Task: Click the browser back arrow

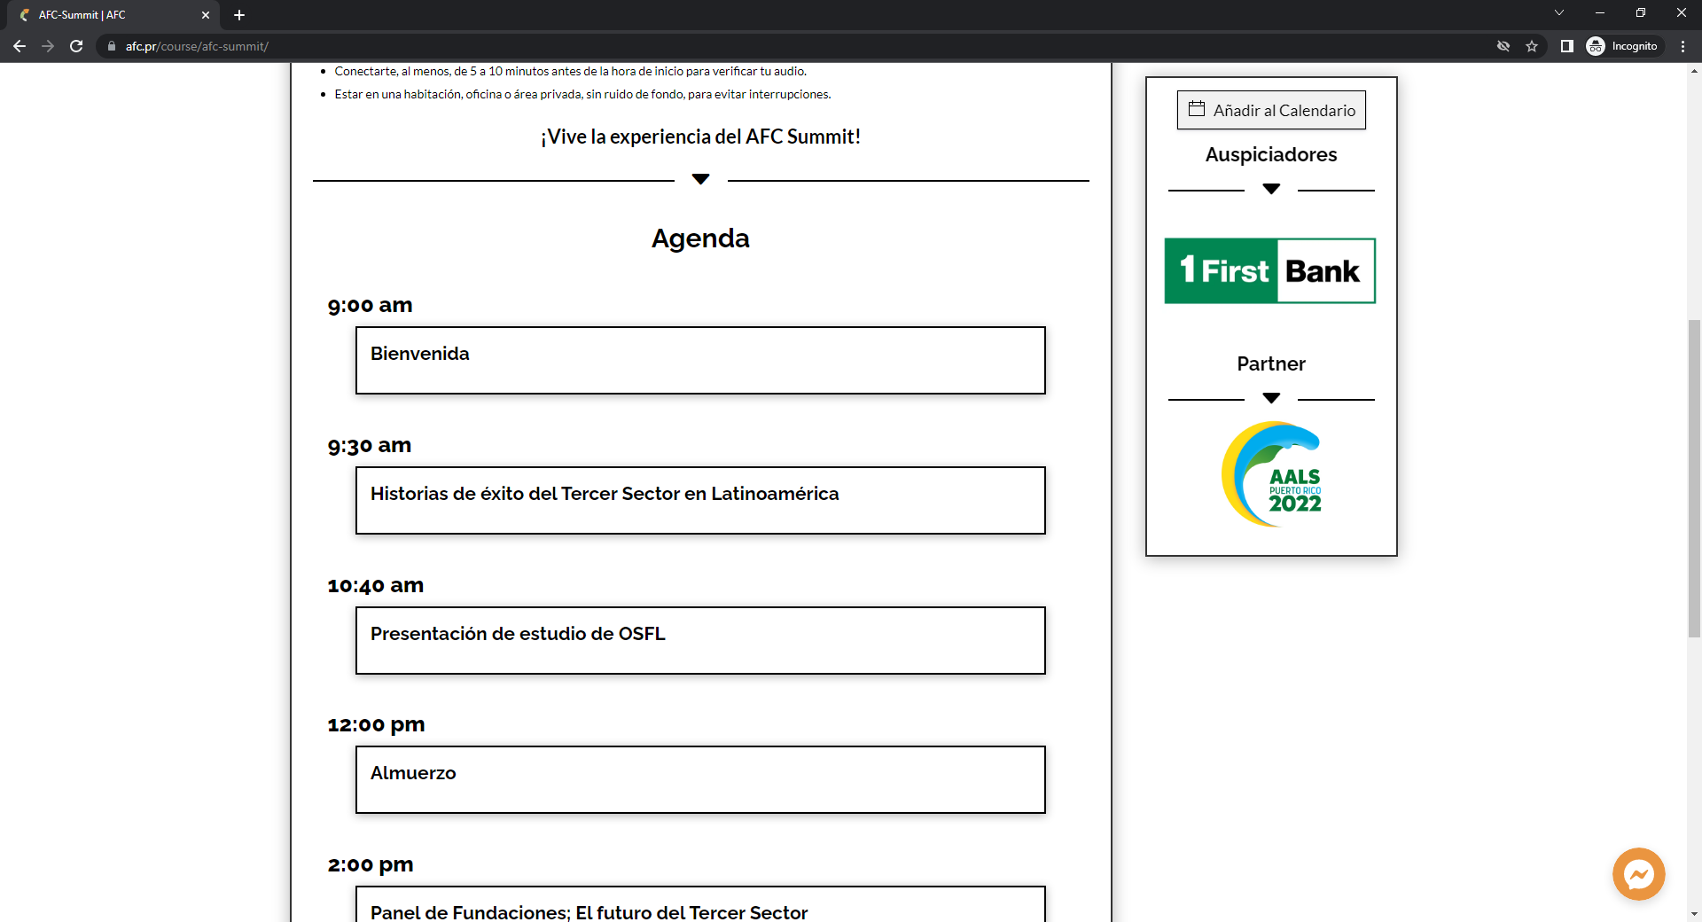Action: pos(20,46)
